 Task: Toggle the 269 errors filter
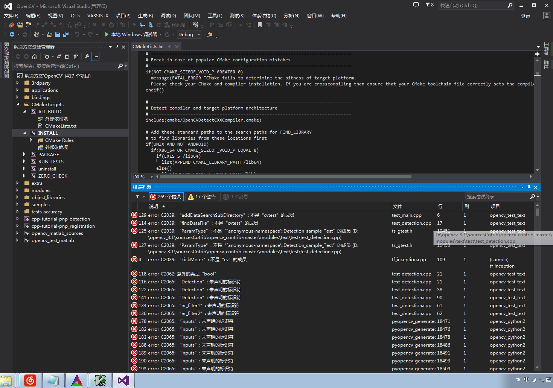coord(166,196)
